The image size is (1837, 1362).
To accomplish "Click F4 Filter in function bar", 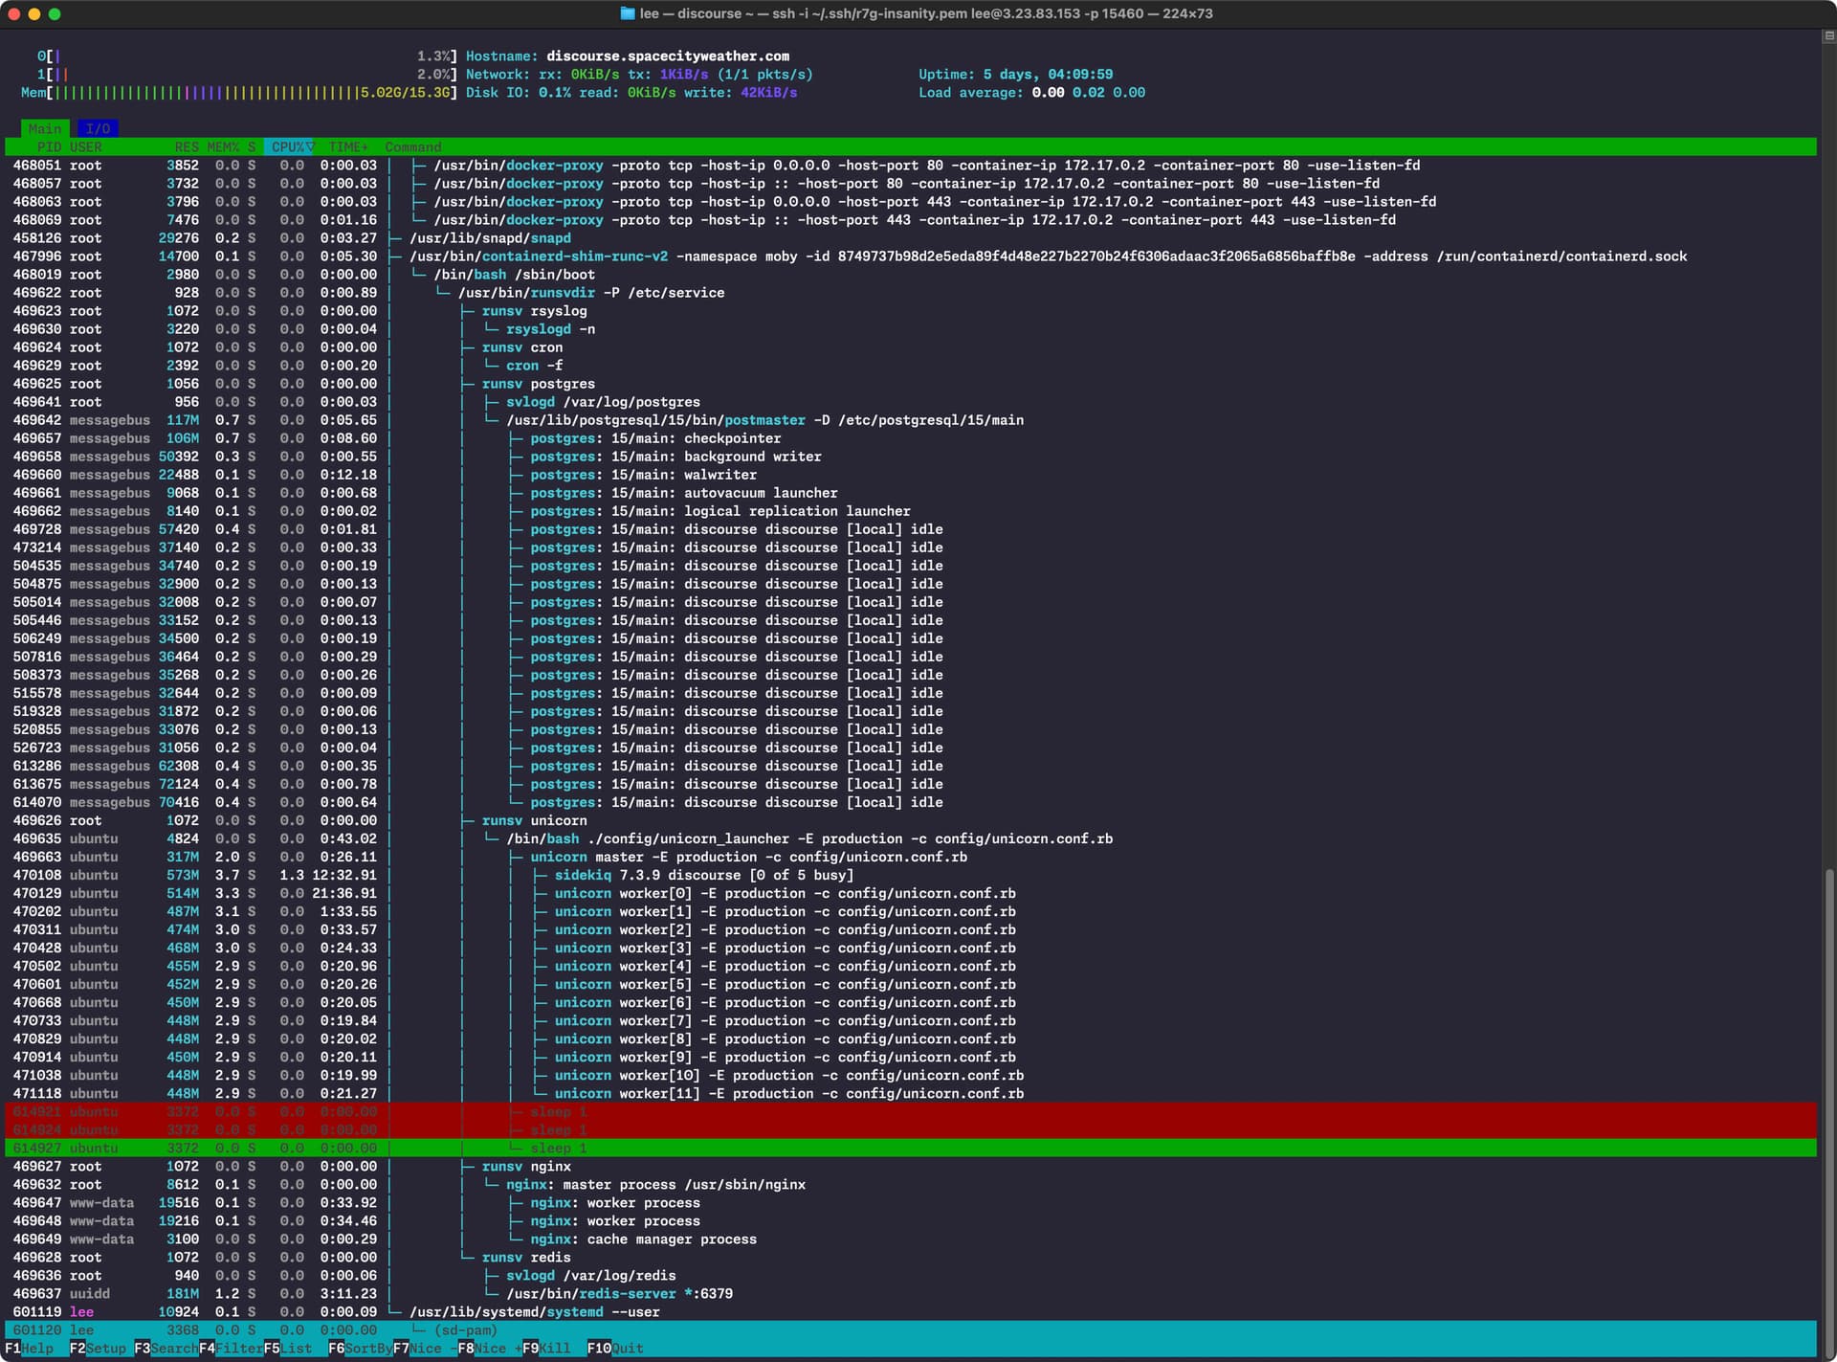I will (231, 1348).
